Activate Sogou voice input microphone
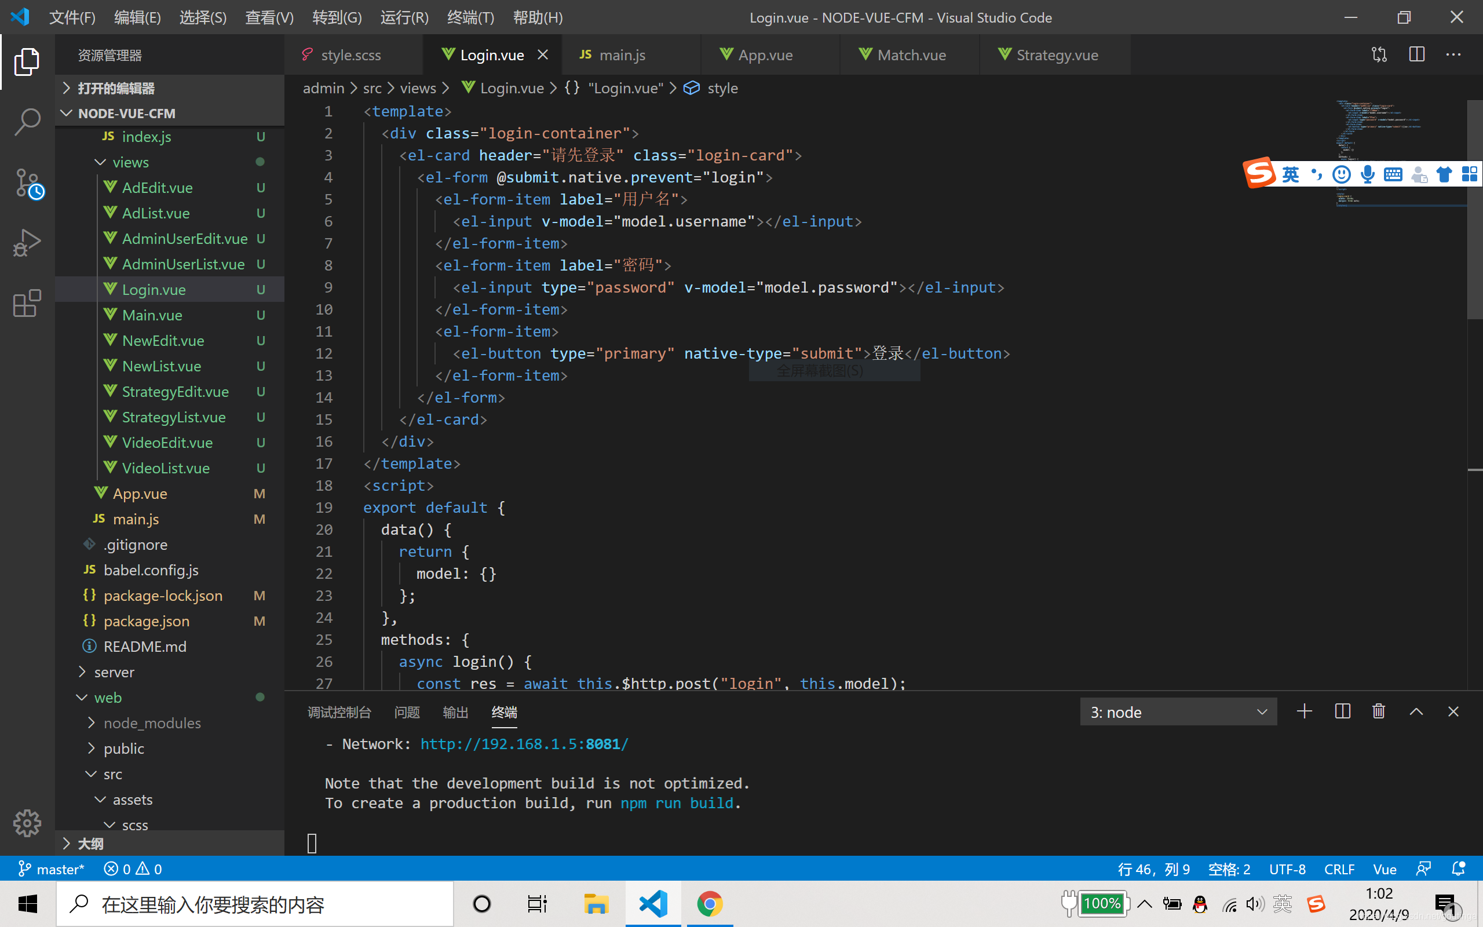This screenshot has width=1483, height=927. coord(1367,175)
